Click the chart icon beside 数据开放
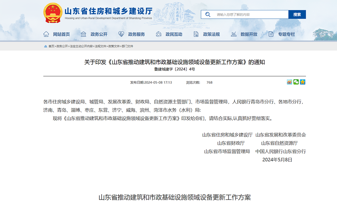Image resolution: width=337 pixels, height=206 pixels. [x=233, y=34]
